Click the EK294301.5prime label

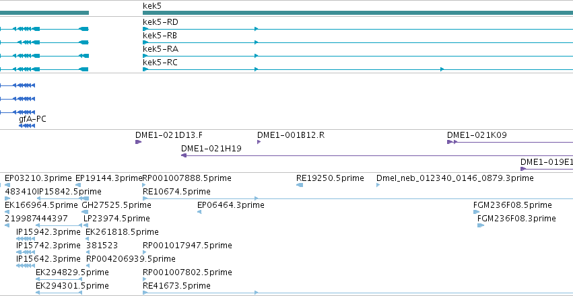(72, 286)
